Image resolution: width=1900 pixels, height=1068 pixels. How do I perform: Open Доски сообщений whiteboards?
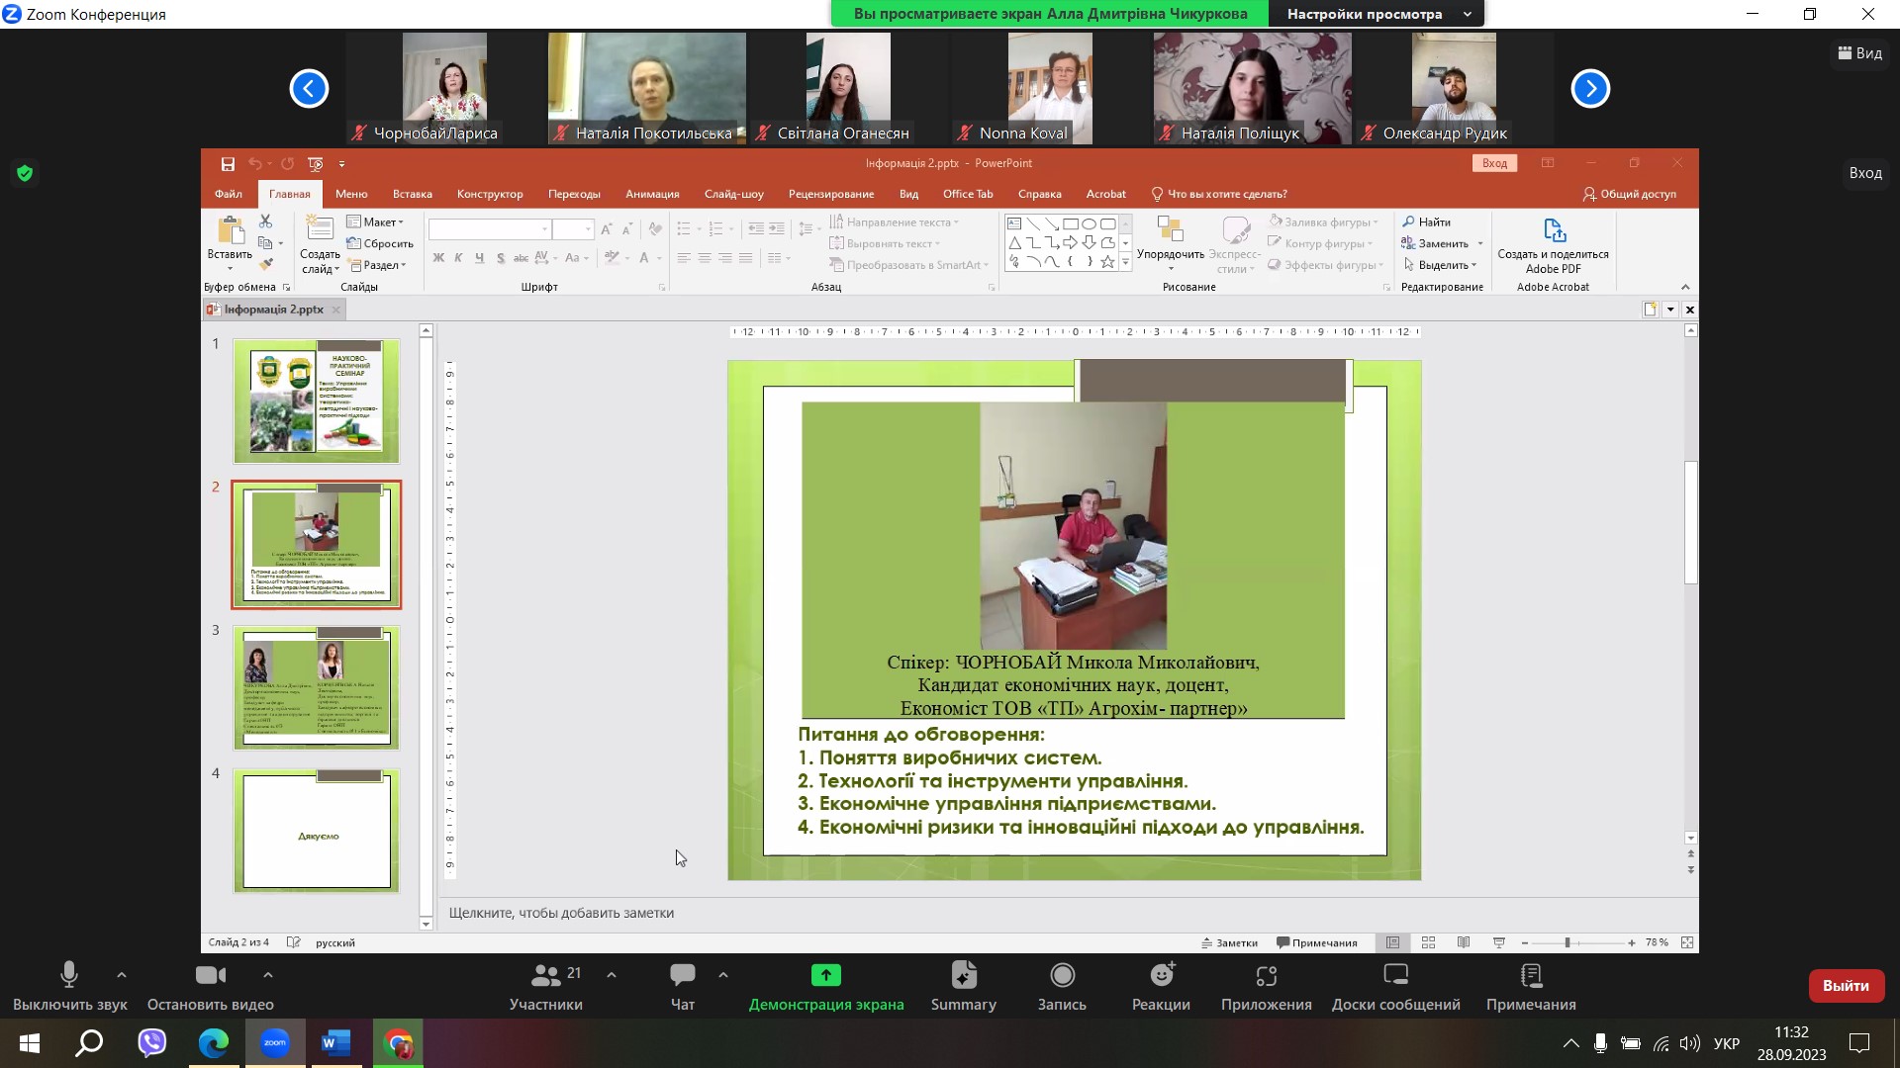1395,976
